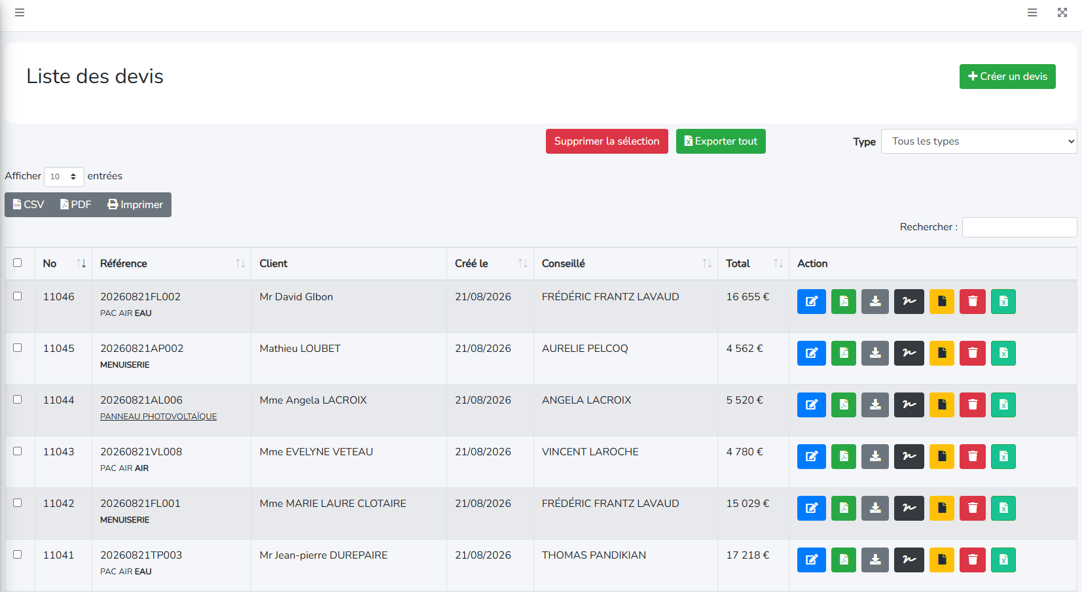Image resolution: width=1082 pixels, height=592 pixels.
Task: Export quote 11046 to Excel teal icon
Action: point(1003,302)
